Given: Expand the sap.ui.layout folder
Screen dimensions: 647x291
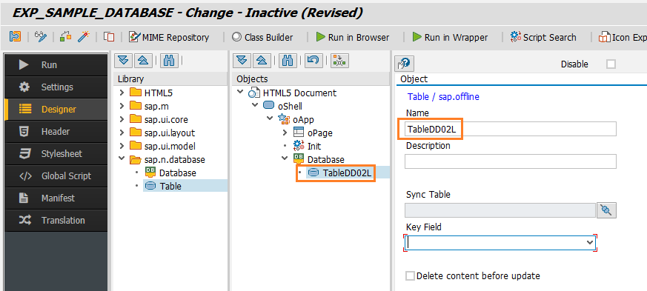Looking at the screenshot, I should coord(122,133).
